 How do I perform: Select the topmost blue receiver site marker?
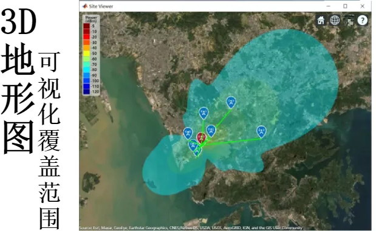pos(231,102)
